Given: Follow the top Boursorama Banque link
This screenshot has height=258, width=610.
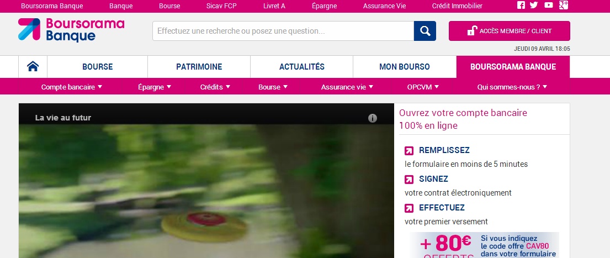Looking at the screenshot, I should click(x=52, y=6).
